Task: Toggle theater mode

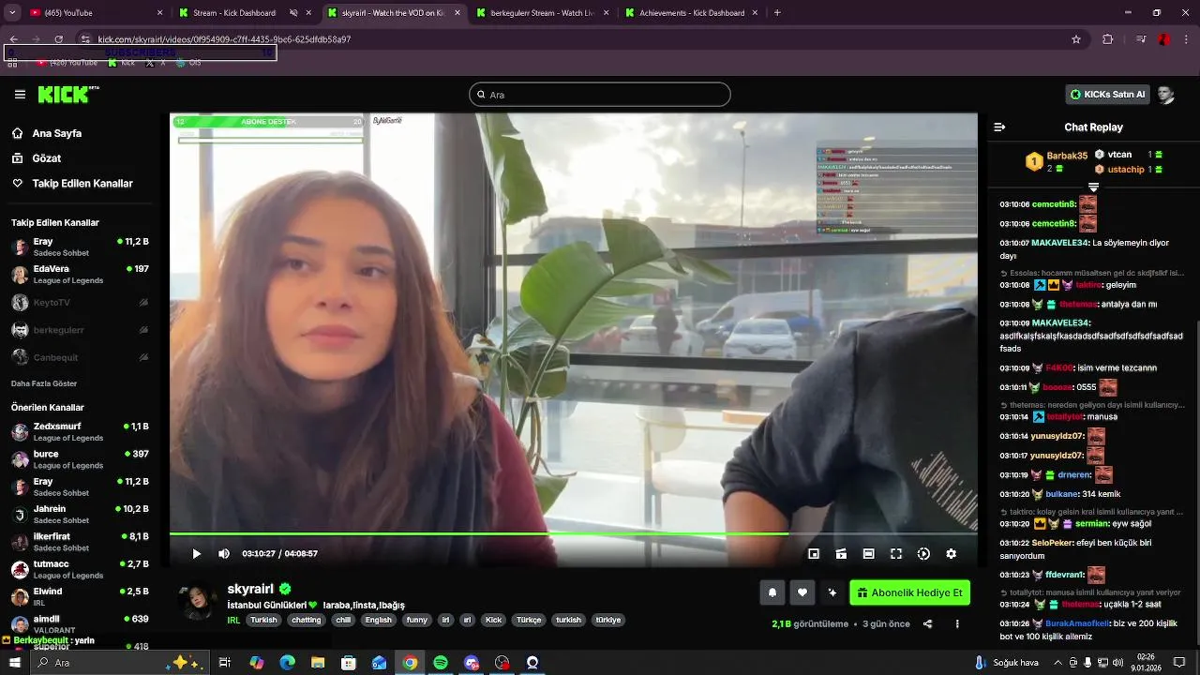Action: tap(868, 554)
